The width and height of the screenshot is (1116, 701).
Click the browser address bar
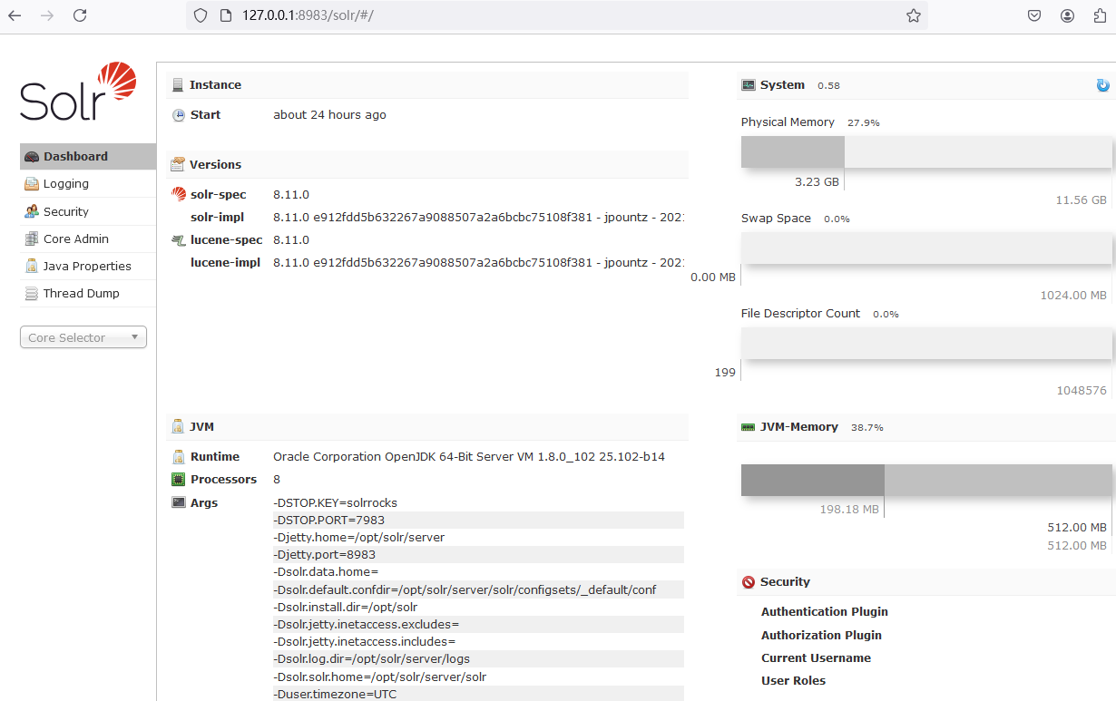click(x=544, y=15)
